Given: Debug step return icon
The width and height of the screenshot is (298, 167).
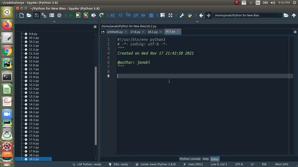Looking at the screenshot, I should 135,15.
